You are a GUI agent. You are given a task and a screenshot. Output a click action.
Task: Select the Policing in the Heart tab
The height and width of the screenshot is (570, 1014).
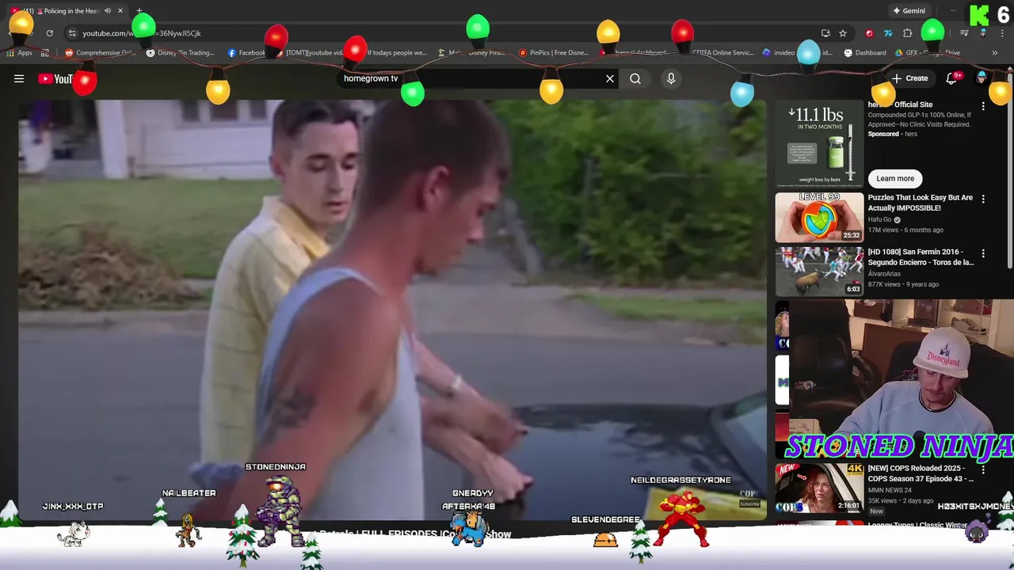point(67,11)
